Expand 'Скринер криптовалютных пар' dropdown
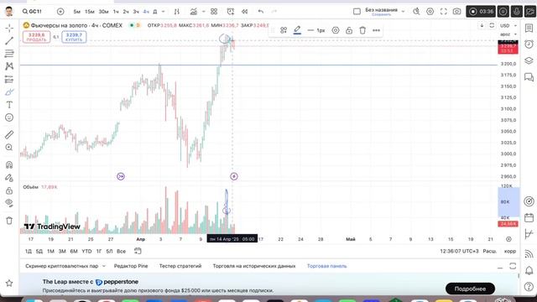Image resolution: width=537 pixels, height=302 pixels. click(104, 266)
